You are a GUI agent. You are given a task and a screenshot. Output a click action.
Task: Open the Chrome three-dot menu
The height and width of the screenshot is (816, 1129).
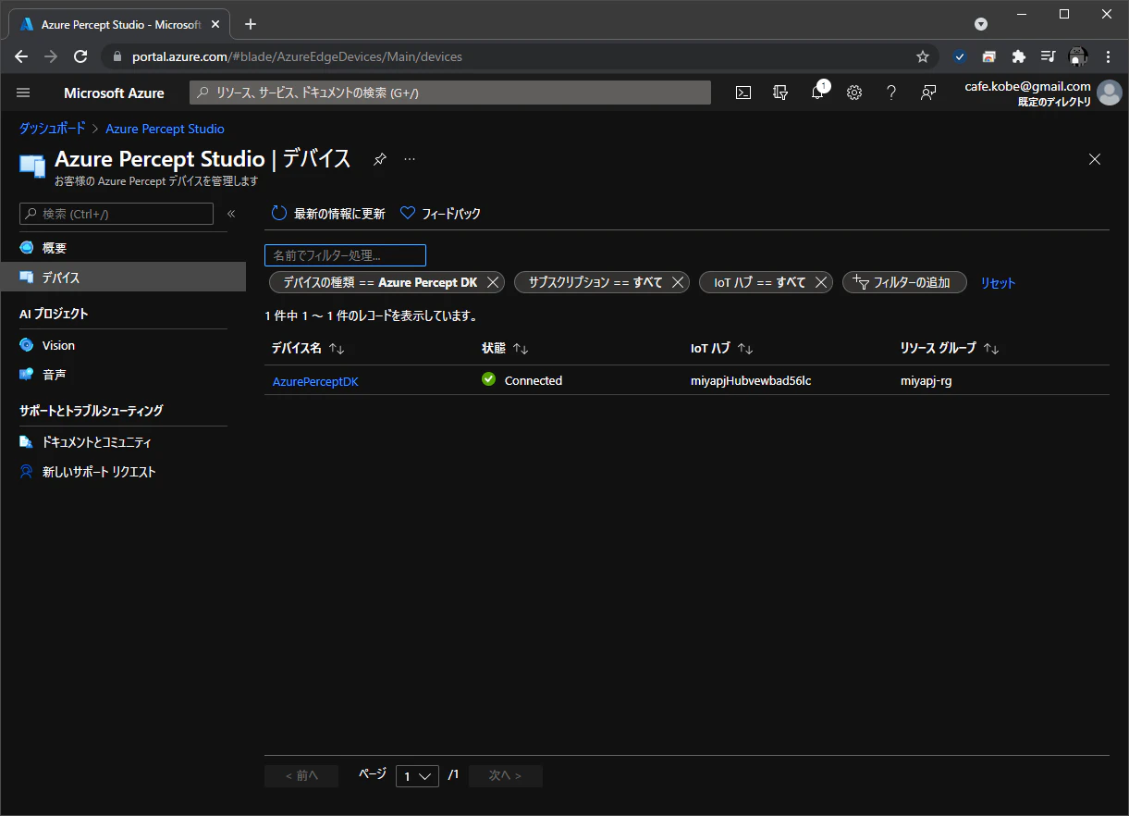pyautogui.click(x=1108, y=56)
